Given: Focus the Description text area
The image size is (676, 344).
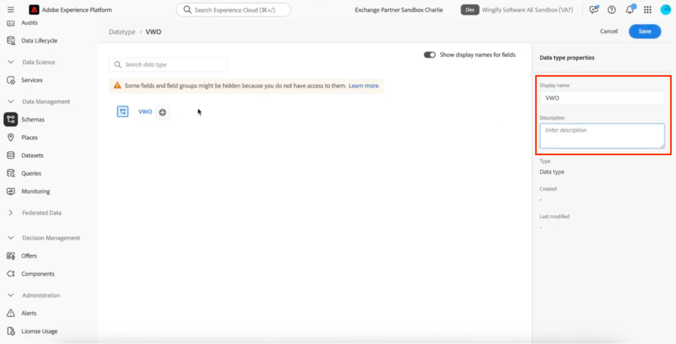Looking at the screenshot, I should pos(602,136).
